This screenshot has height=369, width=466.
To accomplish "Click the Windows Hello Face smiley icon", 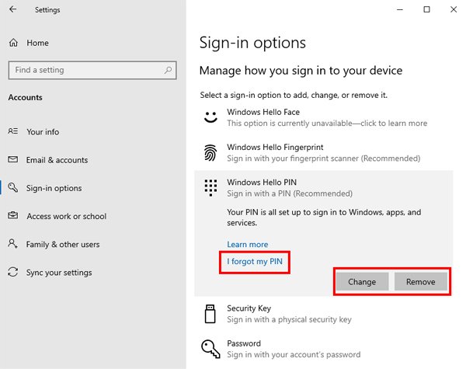I will coord(210,118).
